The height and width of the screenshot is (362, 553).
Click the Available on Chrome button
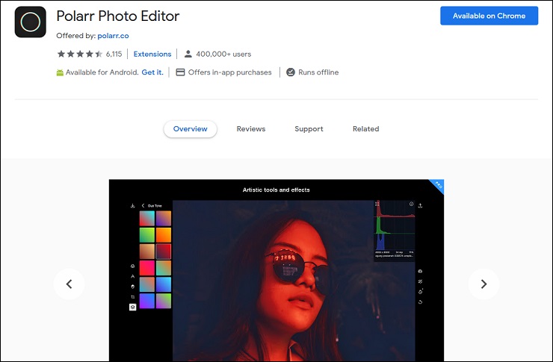tap(489, 16)
